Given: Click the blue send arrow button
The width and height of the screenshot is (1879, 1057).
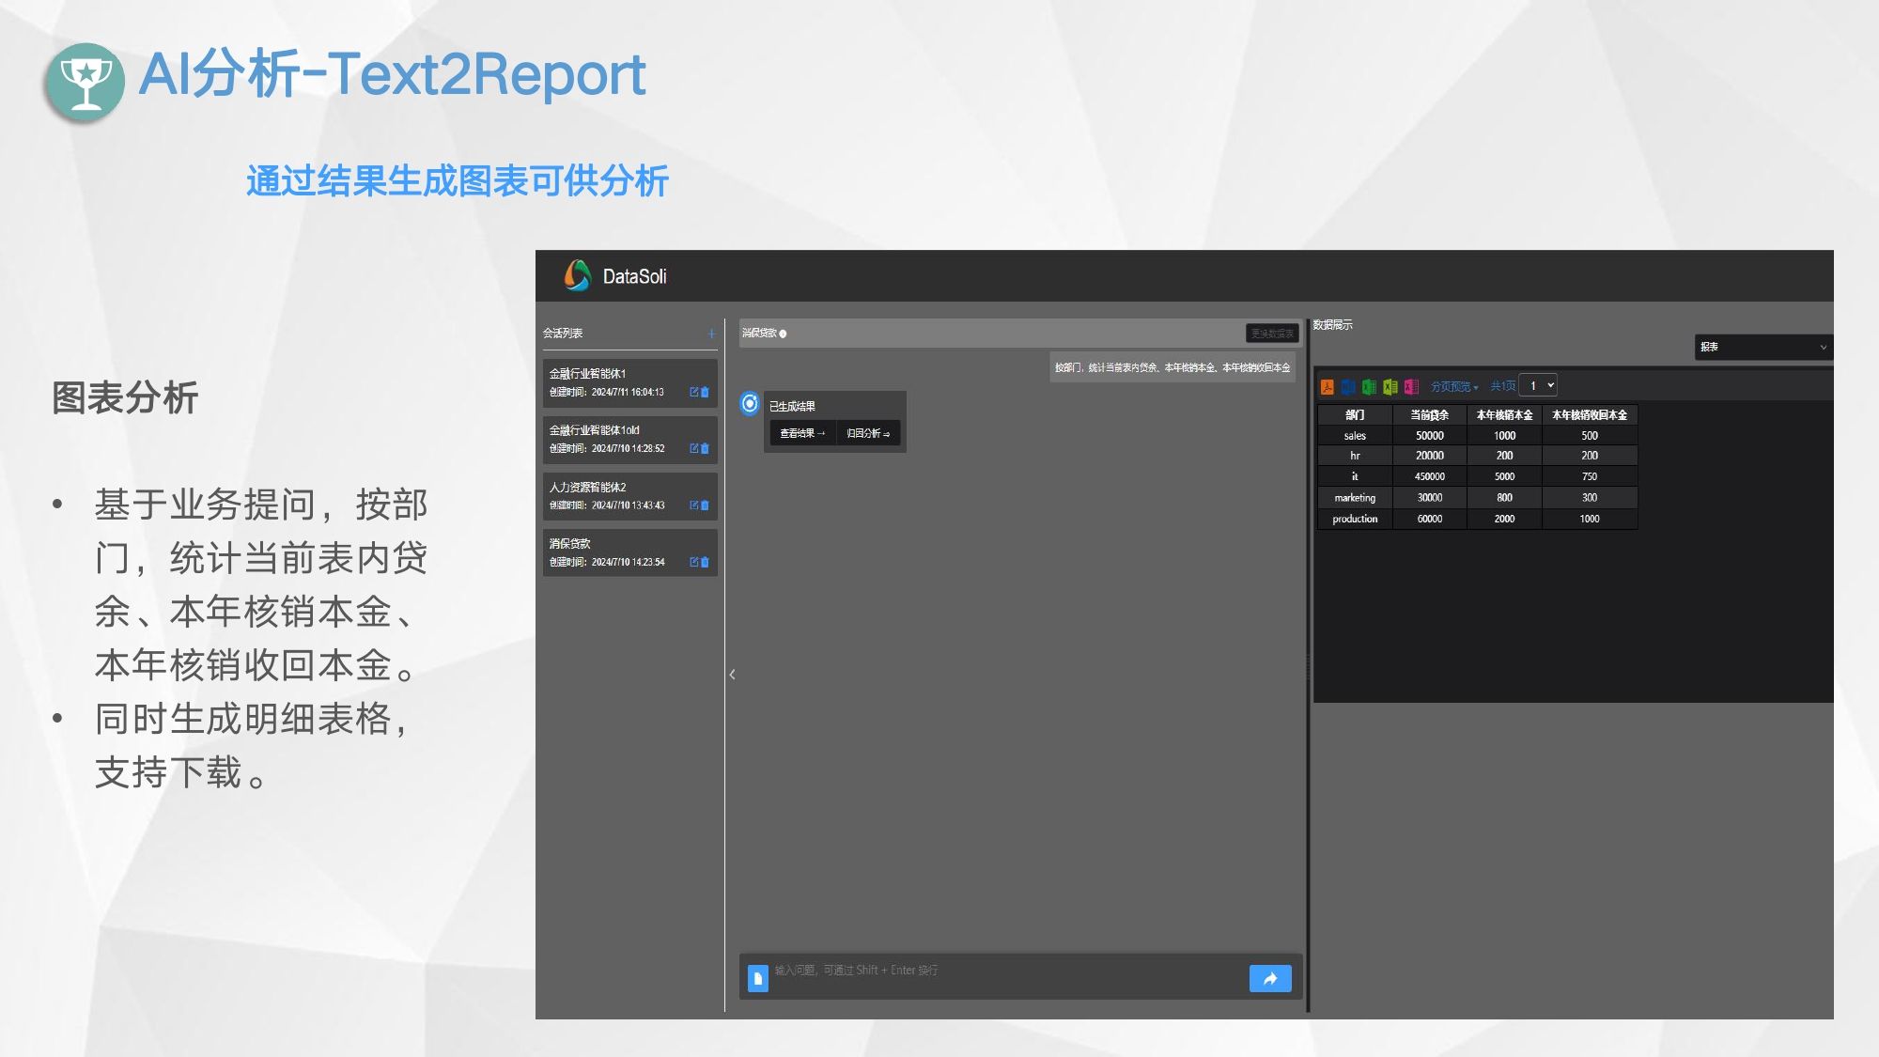Looking at the screenshot, I should coord(1269,979).
